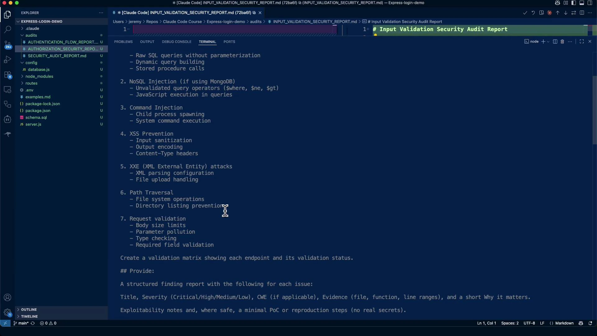Split the terminal pane
The height and width of the screenshot is (336, 597).
click(555, 42)
